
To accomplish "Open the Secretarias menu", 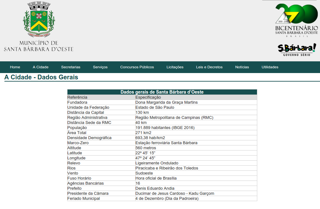I will pyautogui.click(x=71, y=67).
